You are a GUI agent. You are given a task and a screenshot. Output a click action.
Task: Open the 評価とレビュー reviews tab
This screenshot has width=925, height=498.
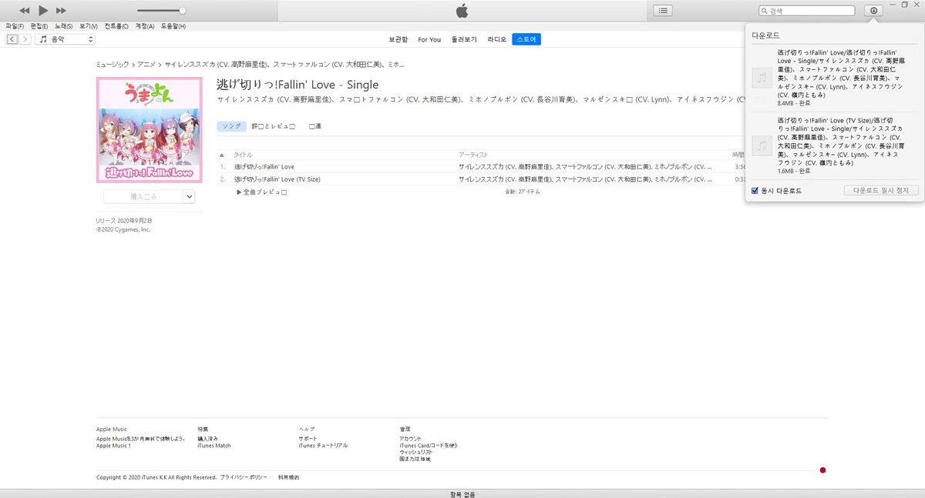273,125
